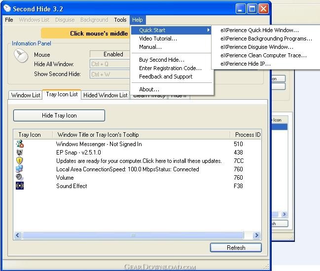Click the Second Hide title bar icon
The width and height of the screenshot is (320, 271).
[x=7, y=8]
